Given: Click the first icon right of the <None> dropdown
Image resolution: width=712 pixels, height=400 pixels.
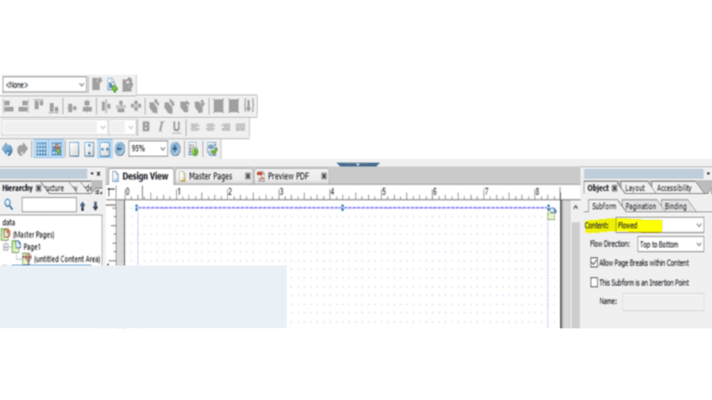Looking at the screenshot, I should click(97, 84).
